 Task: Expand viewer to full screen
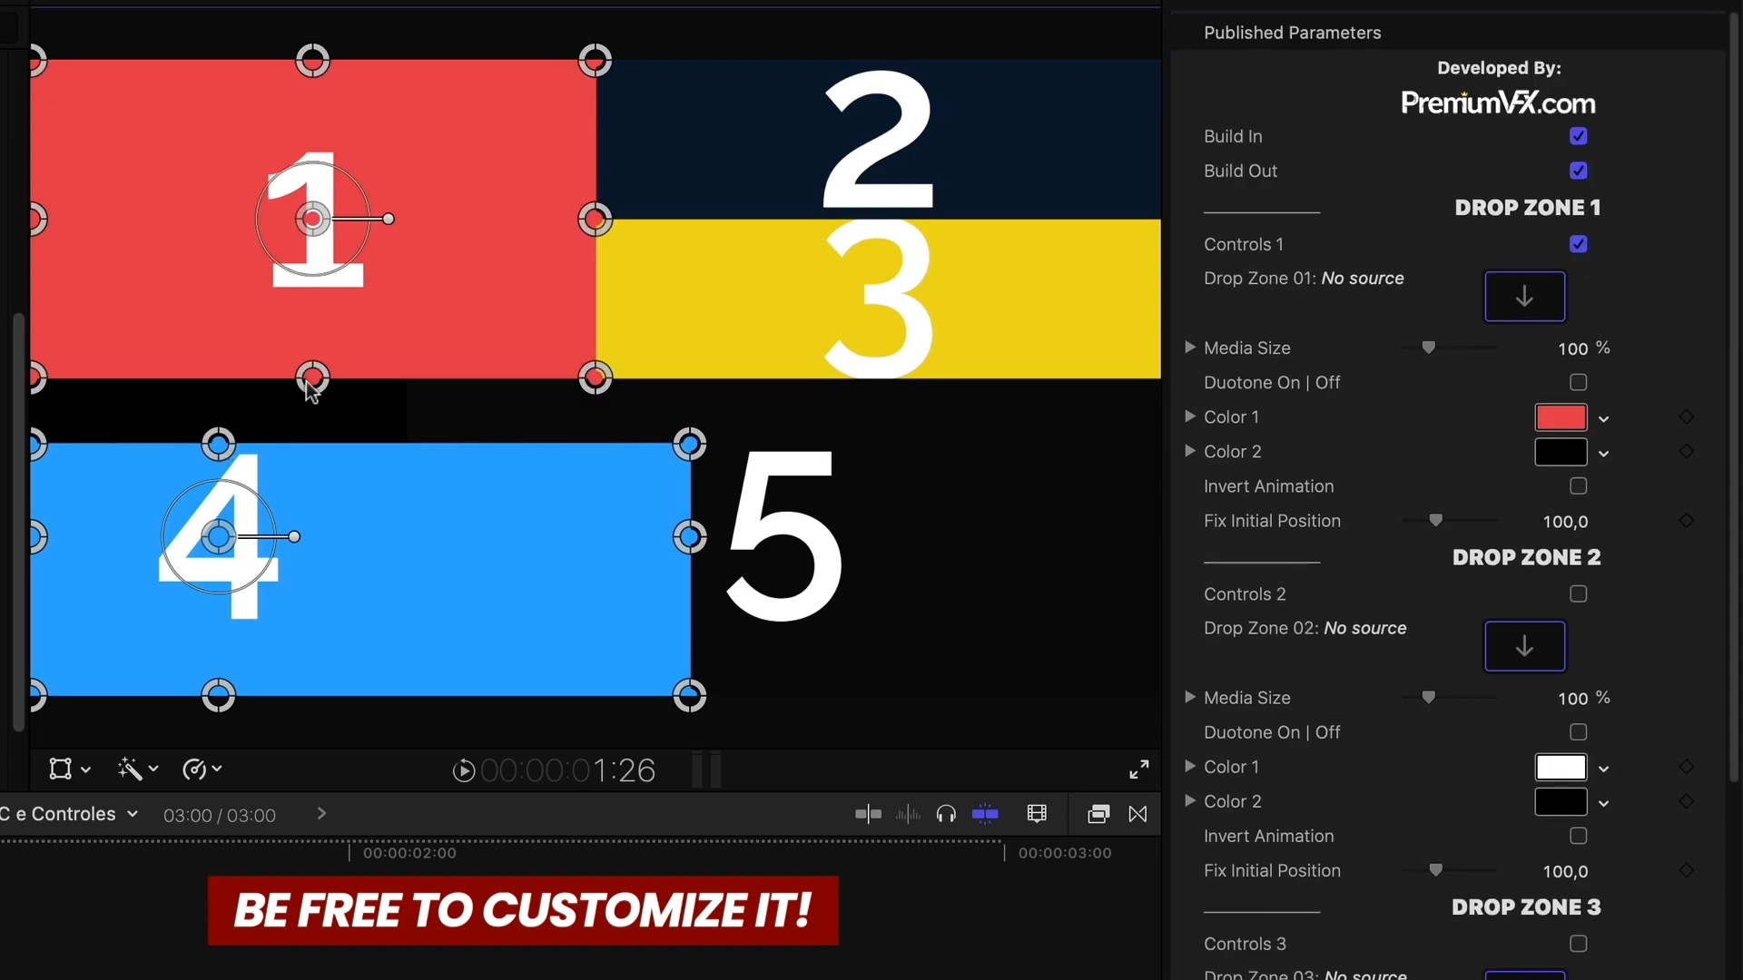click(x=1139, y=769)
